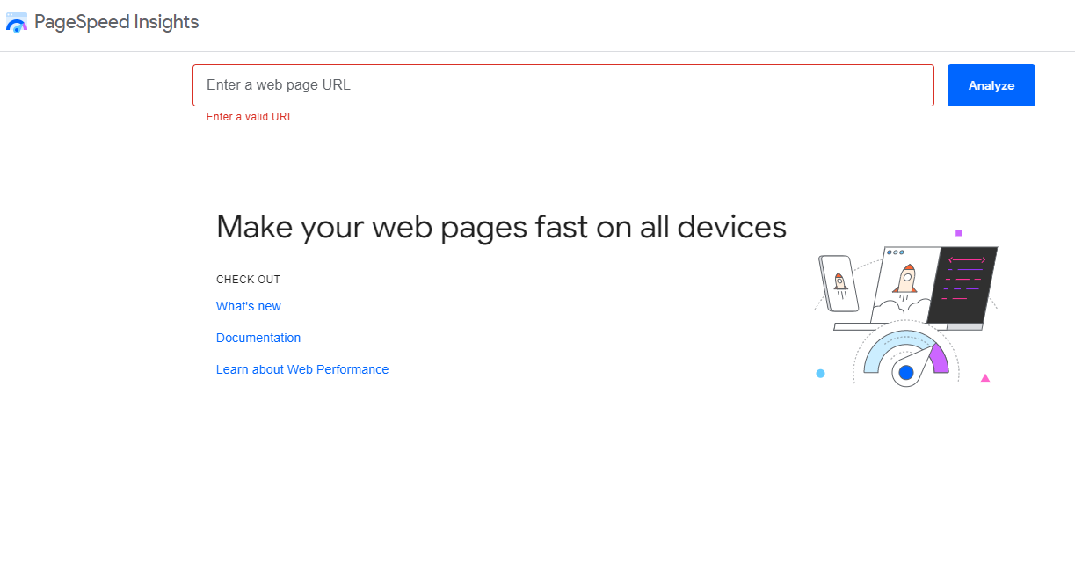Click the 'Enter a valid URL' error text

tap(250, 117)
